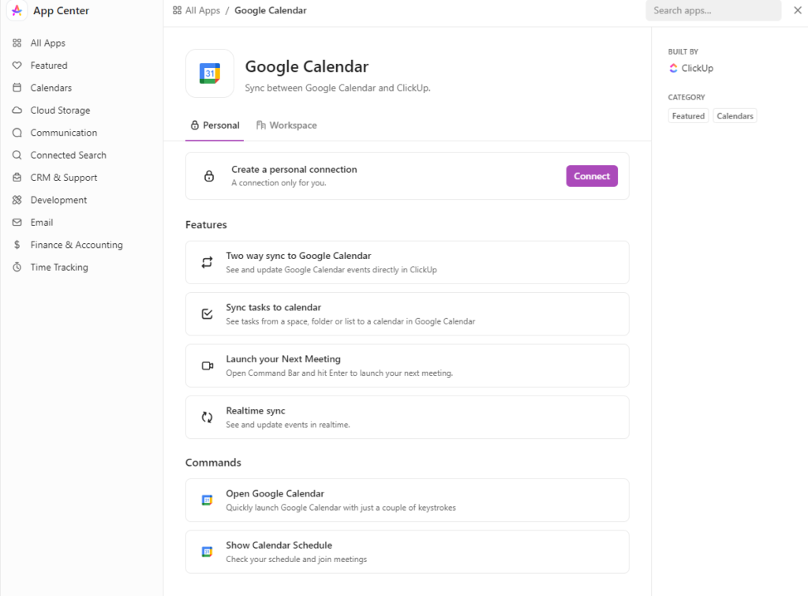Select Featured category in sidebar
This screenshot has width=808, height=596.
coord(49,66)
